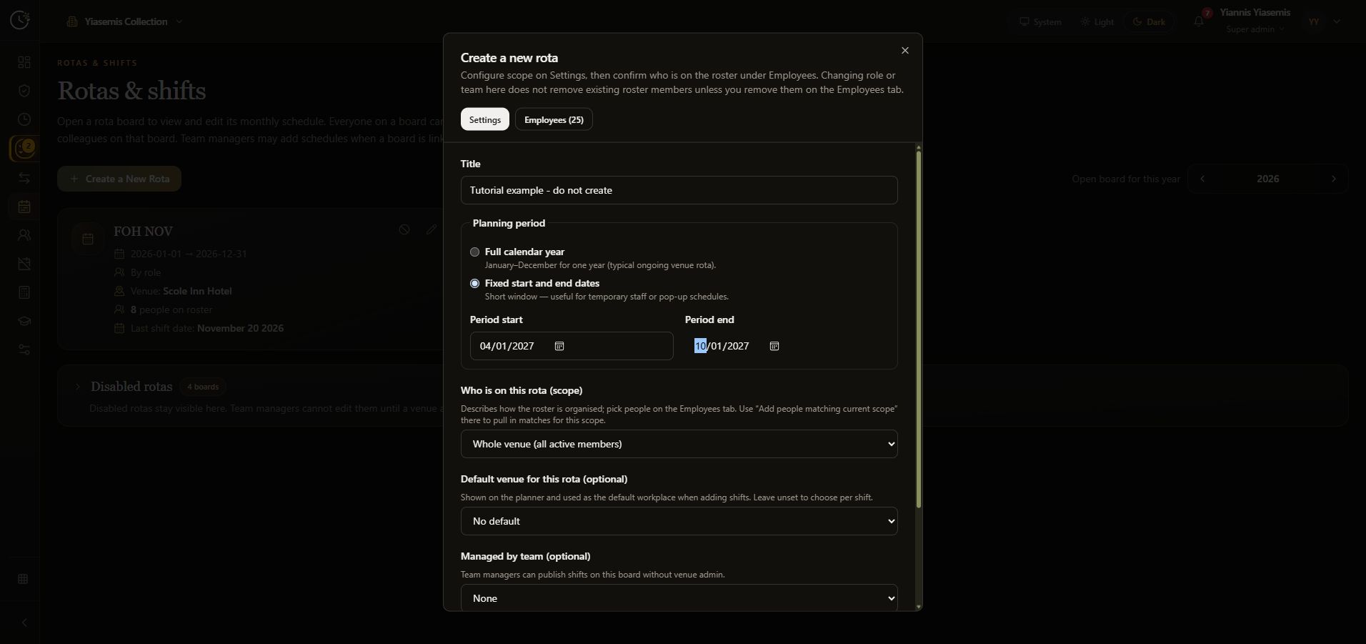1366x644 pixels.
Task: Open the calendar rotas icon in sidebar
Action: pos(24,207)
